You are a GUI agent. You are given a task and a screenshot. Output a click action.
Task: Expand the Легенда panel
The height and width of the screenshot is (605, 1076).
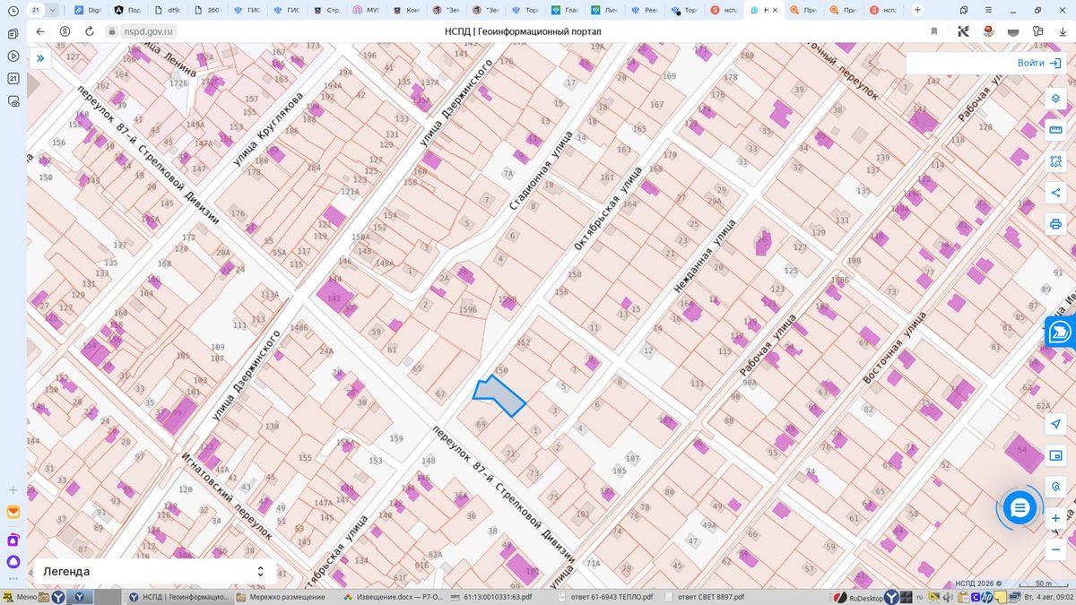coord(155,571)
